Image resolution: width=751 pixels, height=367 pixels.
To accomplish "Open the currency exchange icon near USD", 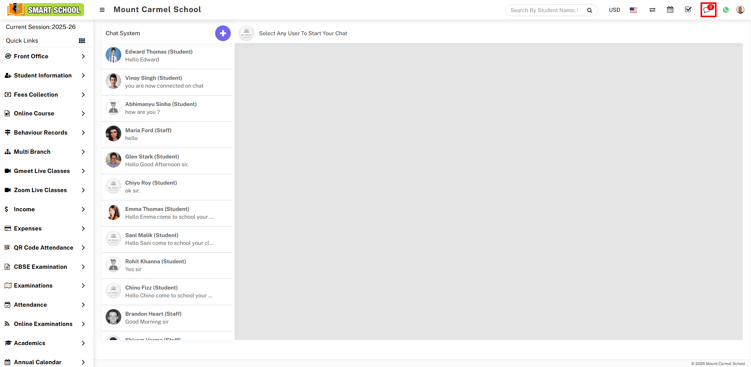I will point(652,9).
